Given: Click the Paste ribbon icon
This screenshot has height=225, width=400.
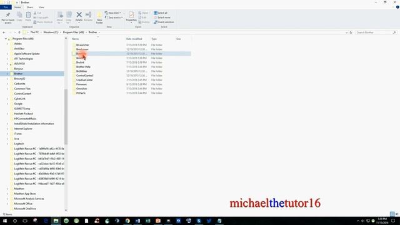Looking at the screenshot, I should pyautogui.click(x=28, y=15).
